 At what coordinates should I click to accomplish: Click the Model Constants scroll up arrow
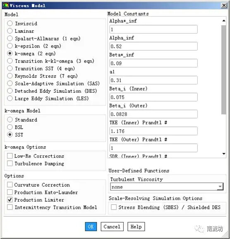click(224, 21)
